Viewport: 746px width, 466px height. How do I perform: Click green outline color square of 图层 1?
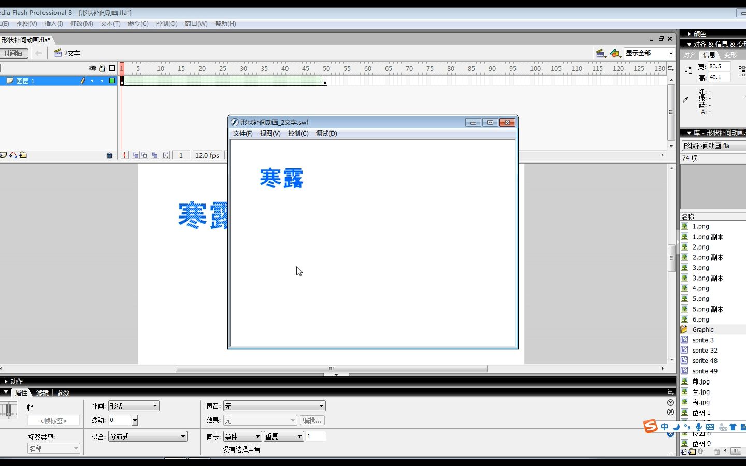point(112,81)
